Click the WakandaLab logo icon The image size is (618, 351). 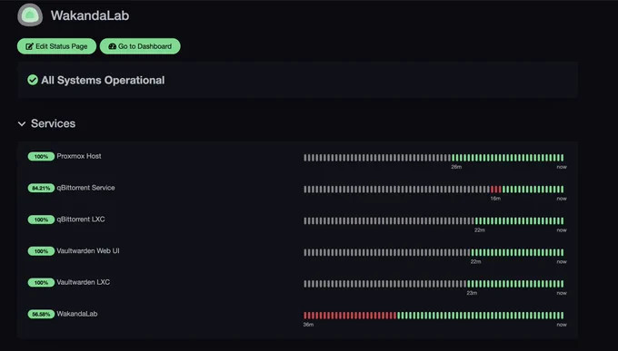30,15
